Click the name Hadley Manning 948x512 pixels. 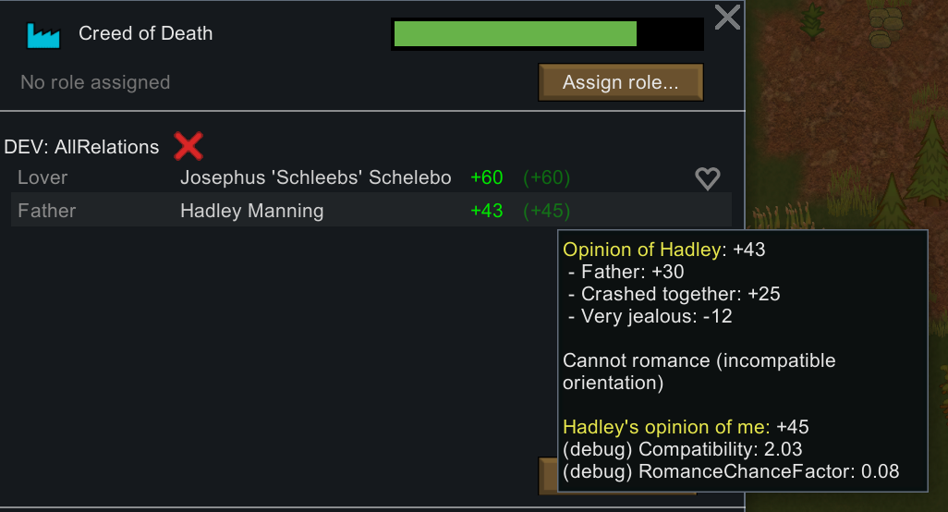point(252,211)
